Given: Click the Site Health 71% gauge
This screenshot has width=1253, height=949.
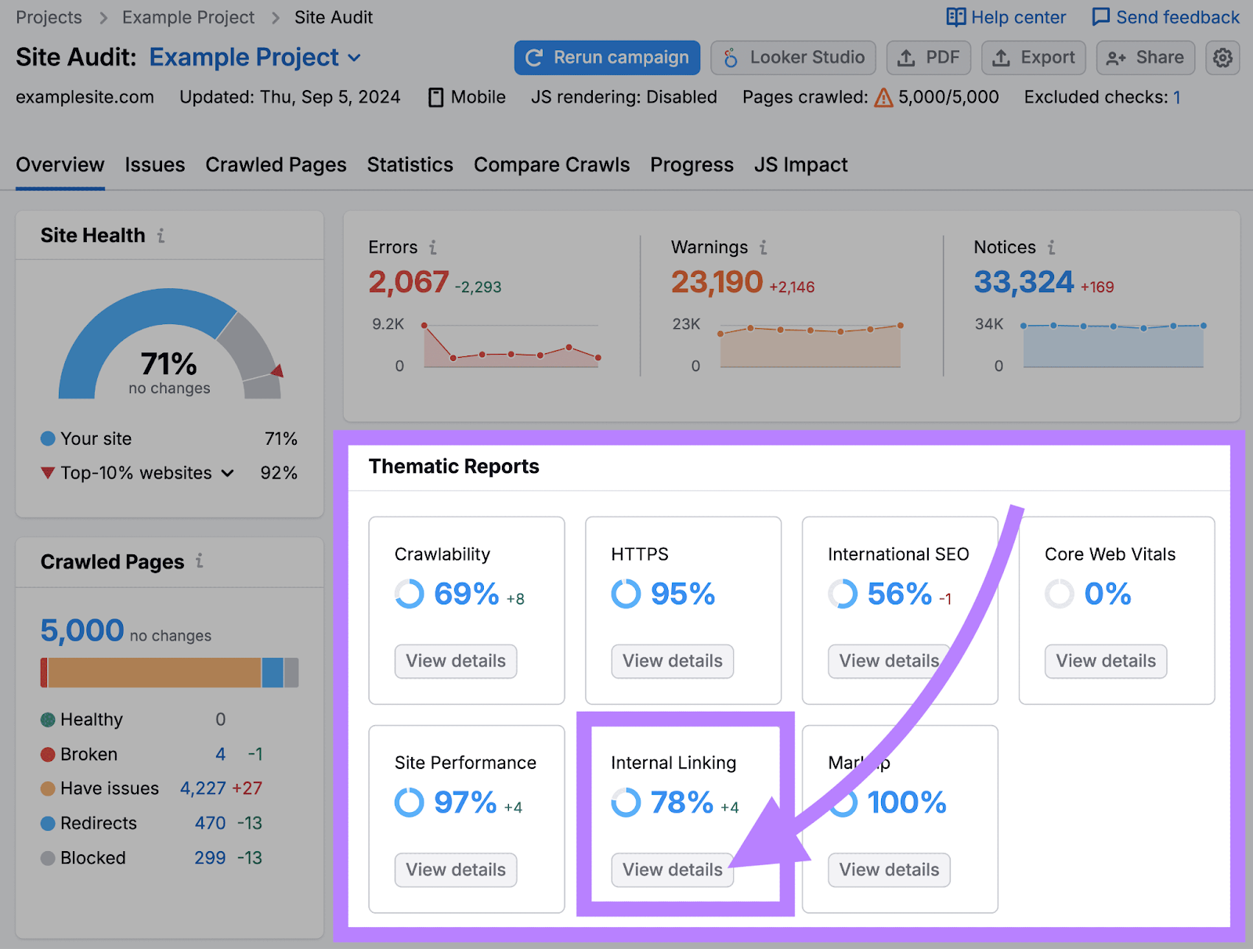Looking at the screenshot, I should 169,345.
